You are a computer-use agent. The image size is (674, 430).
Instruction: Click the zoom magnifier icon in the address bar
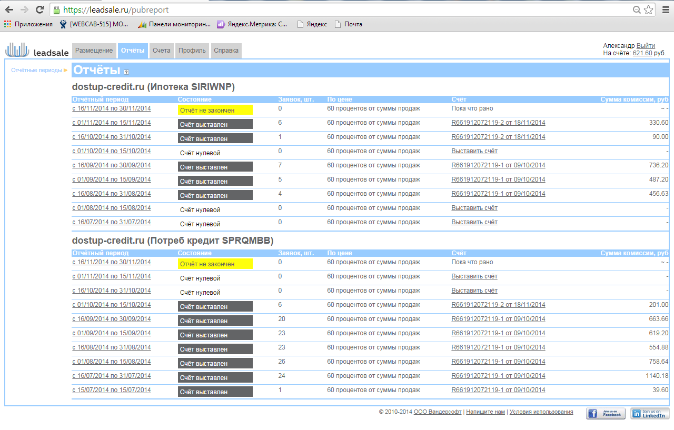coord(636,10)
